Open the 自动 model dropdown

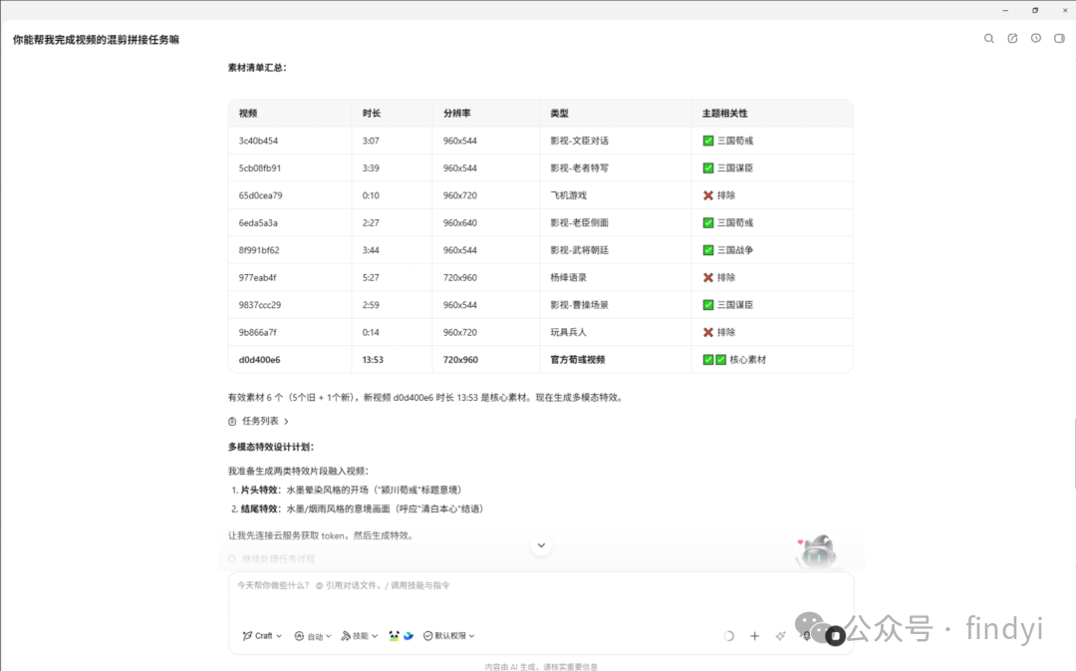313,636
